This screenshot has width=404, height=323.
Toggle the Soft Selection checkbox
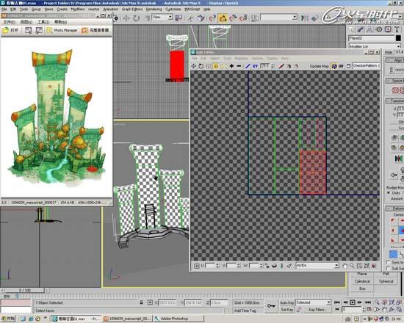[x=389, y=269]
